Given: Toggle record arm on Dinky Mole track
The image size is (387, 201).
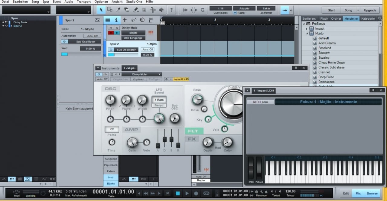Looking at the screenshot, I should click(111, 33).
